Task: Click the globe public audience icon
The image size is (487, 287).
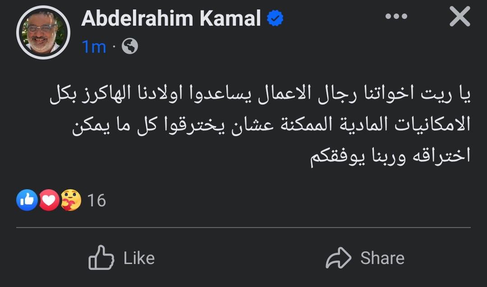Action: coord(130,46)
